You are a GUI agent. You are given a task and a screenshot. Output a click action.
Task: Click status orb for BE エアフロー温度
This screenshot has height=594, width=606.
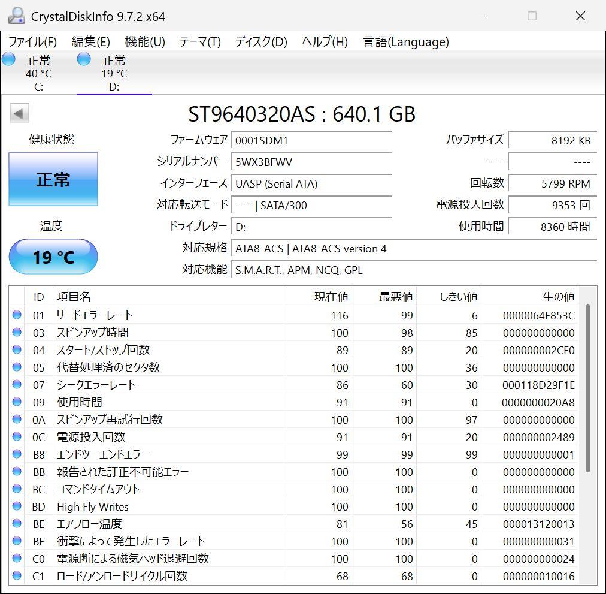click(17, 524)
